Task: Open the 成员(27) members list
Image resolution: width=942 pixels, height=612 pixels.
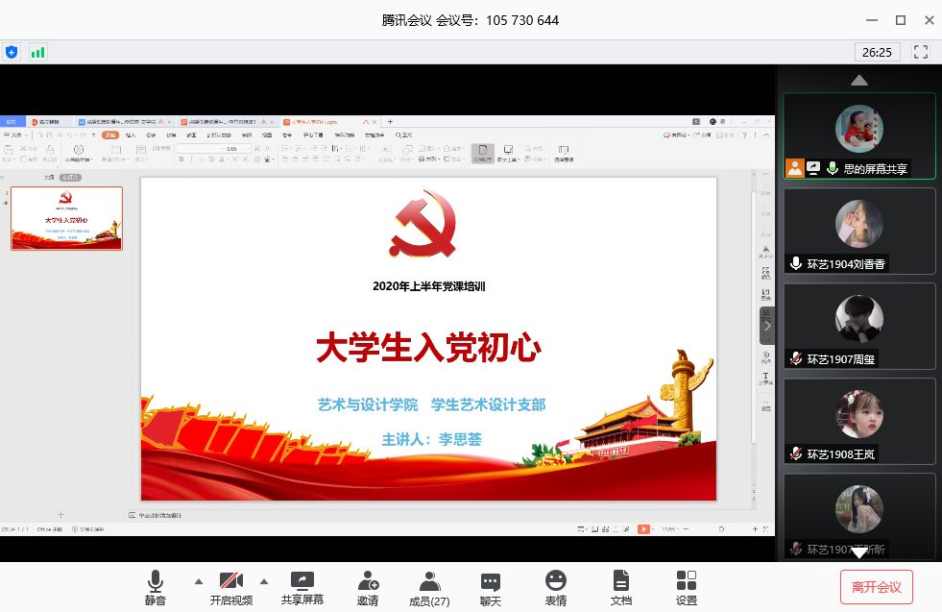Action: (429, 587)
